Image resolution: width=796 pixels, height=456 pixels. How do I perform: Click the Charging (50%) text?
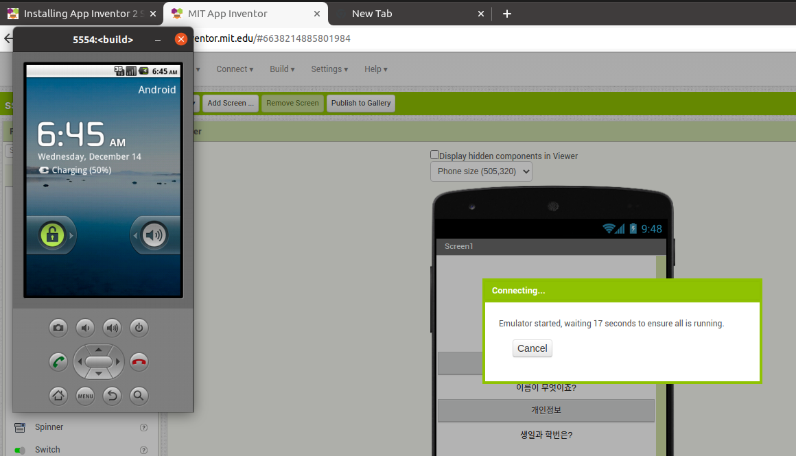click(81, 170)
